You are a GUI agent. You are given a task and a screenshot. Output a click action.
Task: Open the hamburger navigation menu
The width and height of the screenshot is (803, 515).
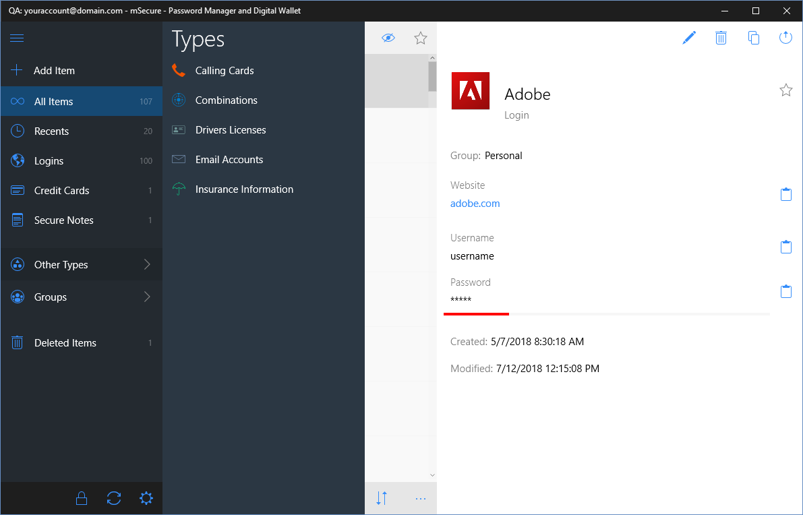point(17,38)
